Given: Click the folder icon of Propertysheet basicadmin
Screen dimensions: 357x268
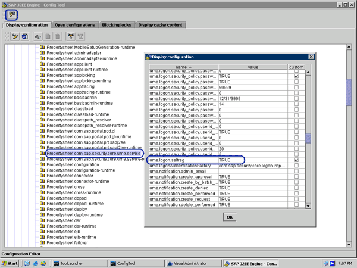Looking at the screenshot, I should coord(42,98).
